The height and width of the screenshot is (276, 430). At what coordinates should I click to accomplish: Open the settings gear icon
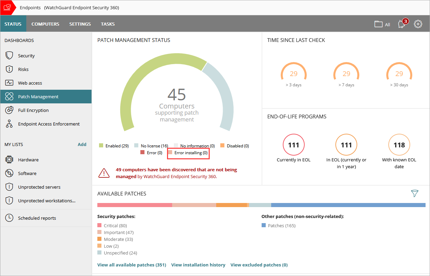[x=418, y=24]
